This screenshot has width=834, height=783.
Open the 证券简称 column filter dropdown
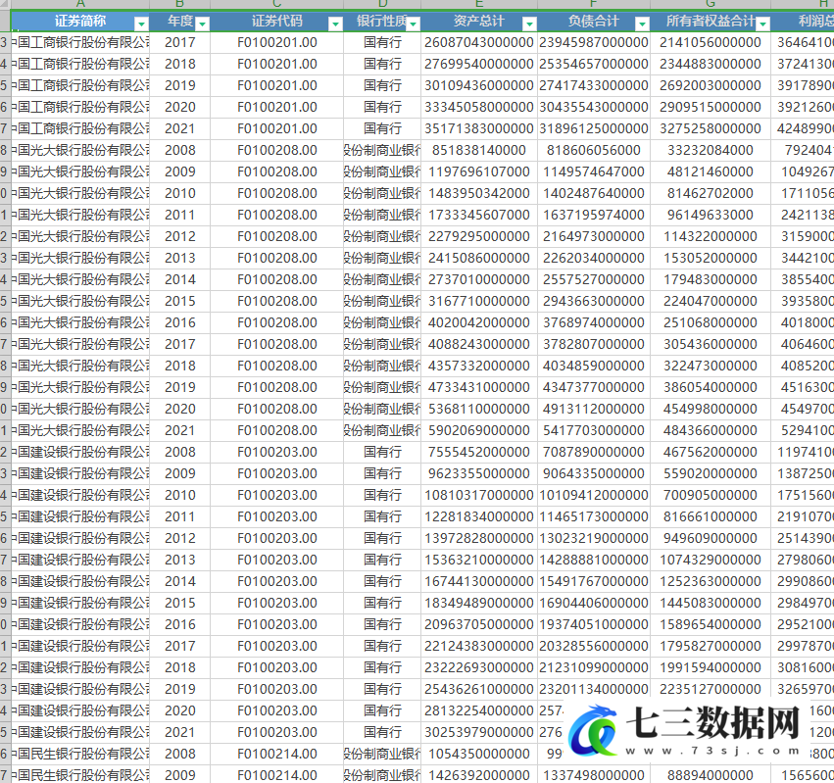141,24
